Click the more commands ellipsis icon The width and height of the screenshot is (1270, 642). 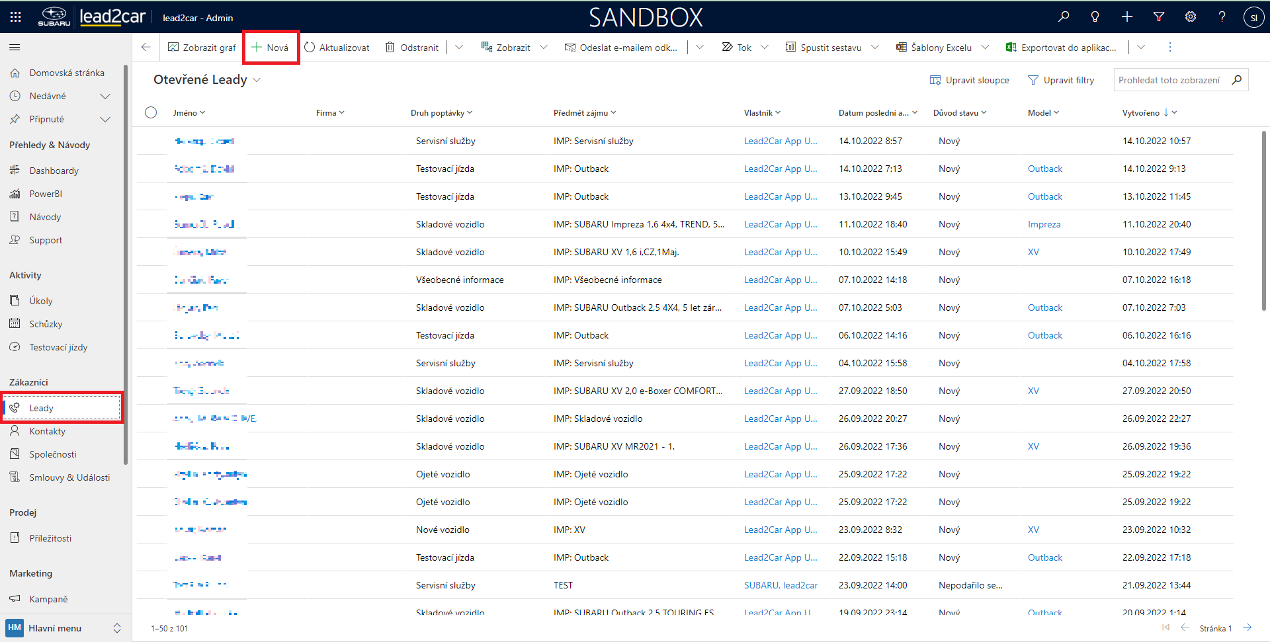pos(1169,48)
